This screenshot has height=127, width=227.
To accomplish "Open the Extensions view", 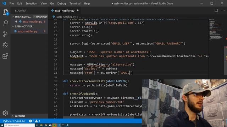I will [x=5, y=56].
